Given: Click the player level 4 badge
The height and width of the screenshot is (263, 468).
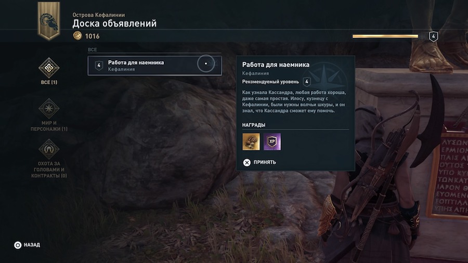Looking at the screenshot, I should tap(433, 36).
